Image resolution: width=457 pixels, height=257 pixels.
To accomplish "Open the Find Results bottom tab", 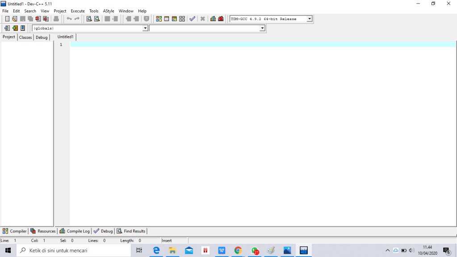I will (131, 231).
